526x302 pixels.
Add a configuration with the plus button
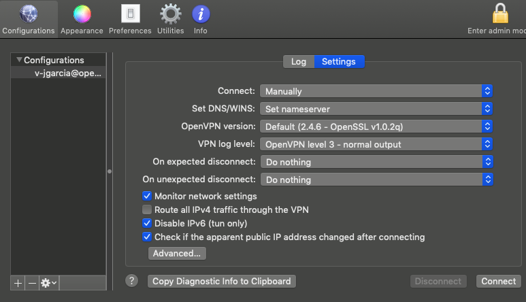coord(18,283)
